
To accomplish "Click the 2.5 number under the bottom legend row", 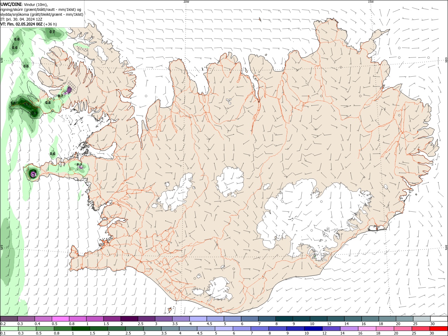I will 128,334.
